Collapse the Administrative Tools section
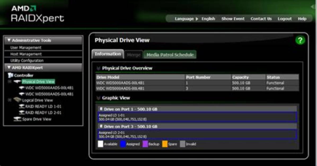 9,40
